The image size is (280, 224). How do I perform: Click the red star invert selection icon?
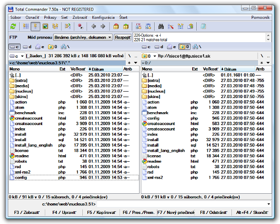81,27
